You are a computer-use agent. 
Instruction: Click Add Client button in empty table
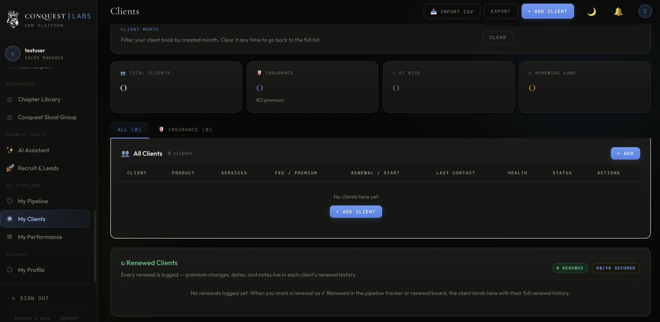coord(356,212)
